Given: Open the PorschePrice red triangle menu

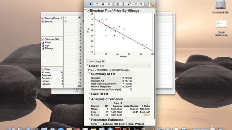Looking at the screenshot, I should point(43,18).
